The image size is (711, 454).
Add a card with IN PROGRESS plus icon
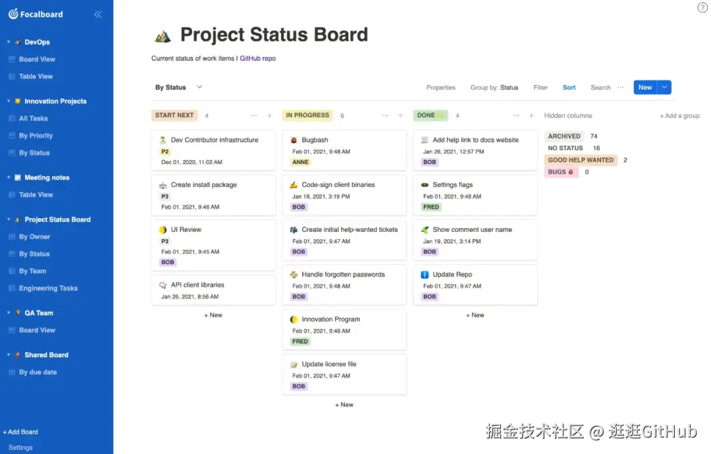pos(400,116)
